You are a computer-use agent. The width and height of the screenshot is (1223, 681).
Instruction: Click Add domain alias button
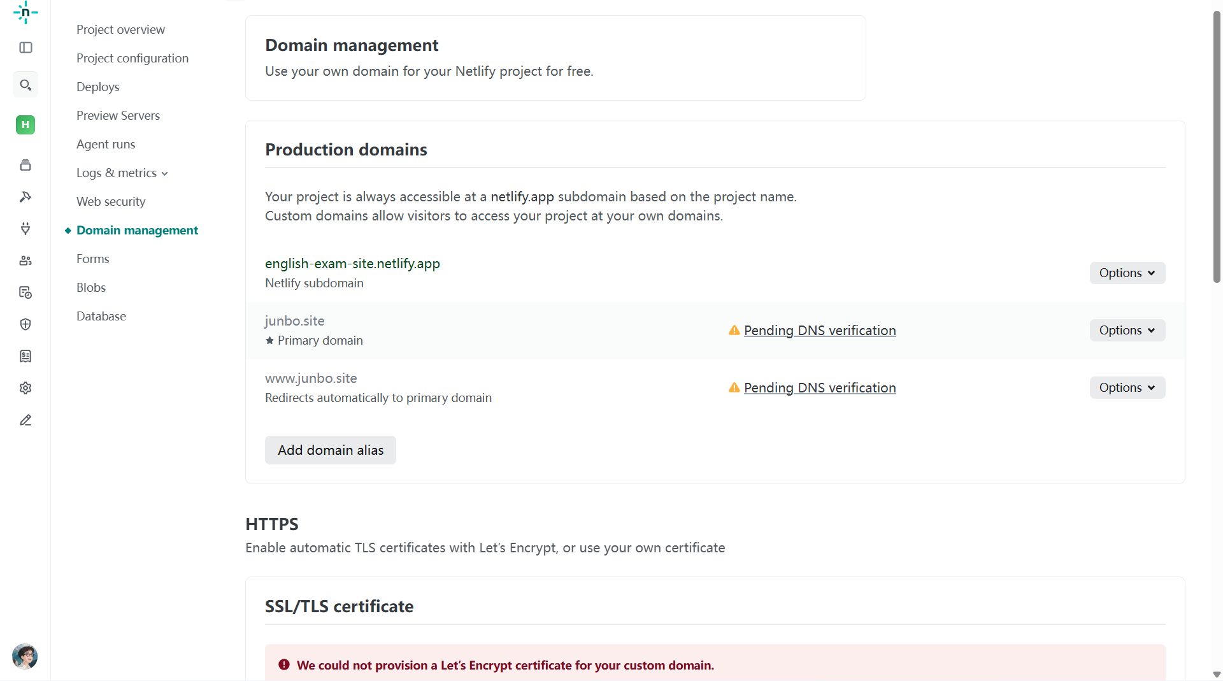point(331,450)
